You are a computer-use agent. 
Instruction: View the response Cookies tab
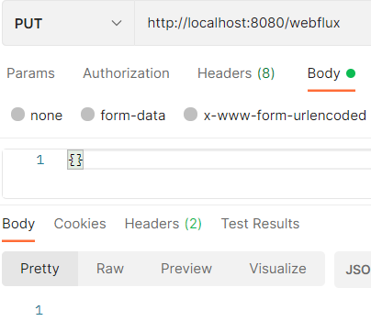tap(80, 224)
